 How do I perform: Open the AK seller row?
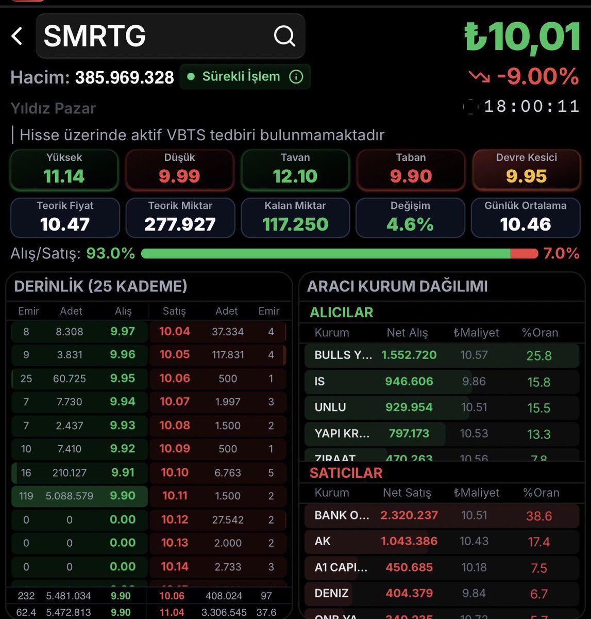pyautogui.click(x=442, y=542)
